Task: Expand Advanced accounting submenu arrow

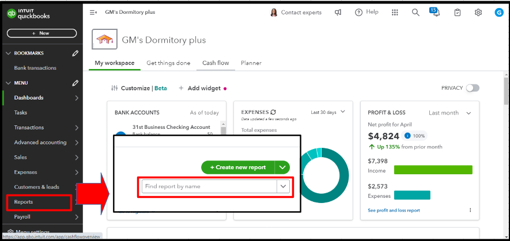Action: 77,143
